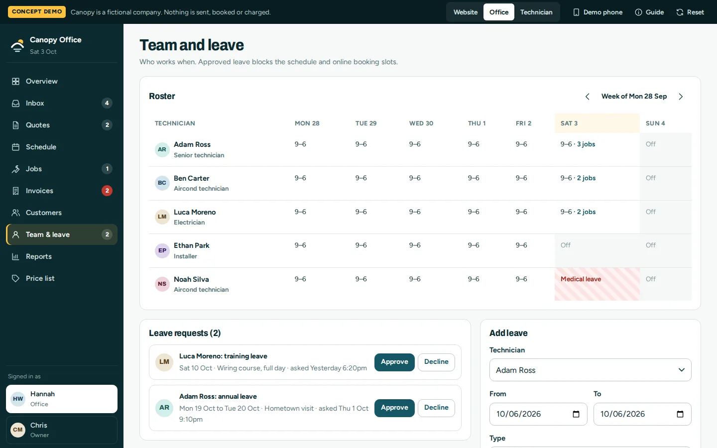The image size is (717, 448).
Task: Click the Quotes document icon
Action: [16, 125]
